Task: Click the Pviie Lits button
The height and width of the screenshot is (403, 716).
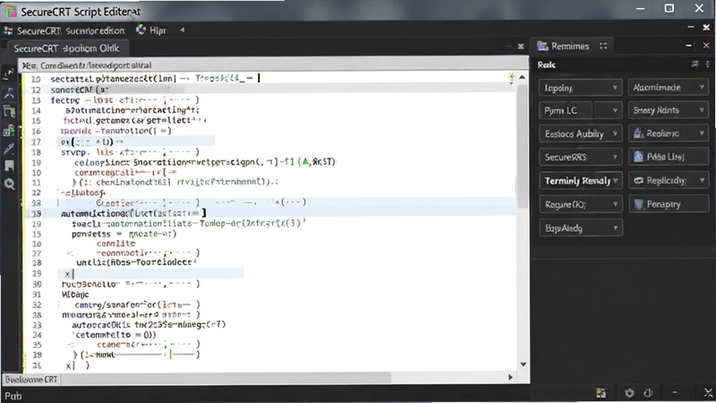Action: pos(668,158)
